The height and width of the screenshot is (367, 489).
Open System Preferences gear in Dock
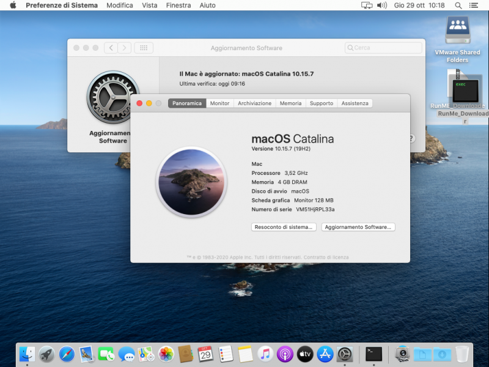[x=345, y=354]
